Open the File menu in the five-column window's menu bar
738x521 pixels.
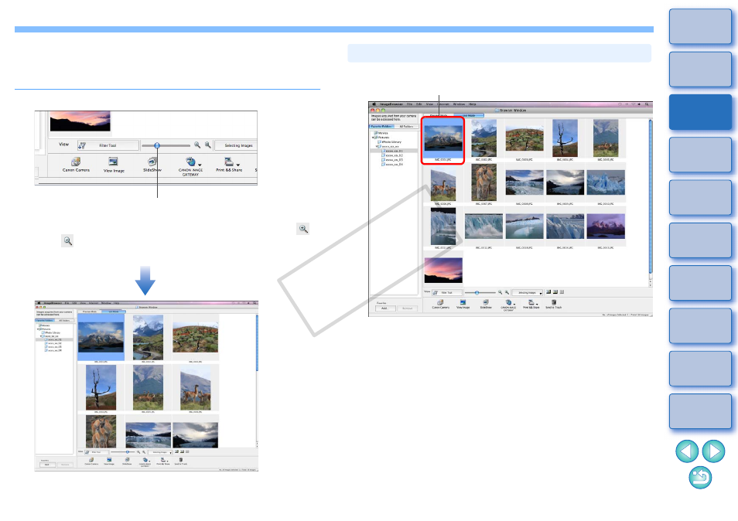point(409,104)
